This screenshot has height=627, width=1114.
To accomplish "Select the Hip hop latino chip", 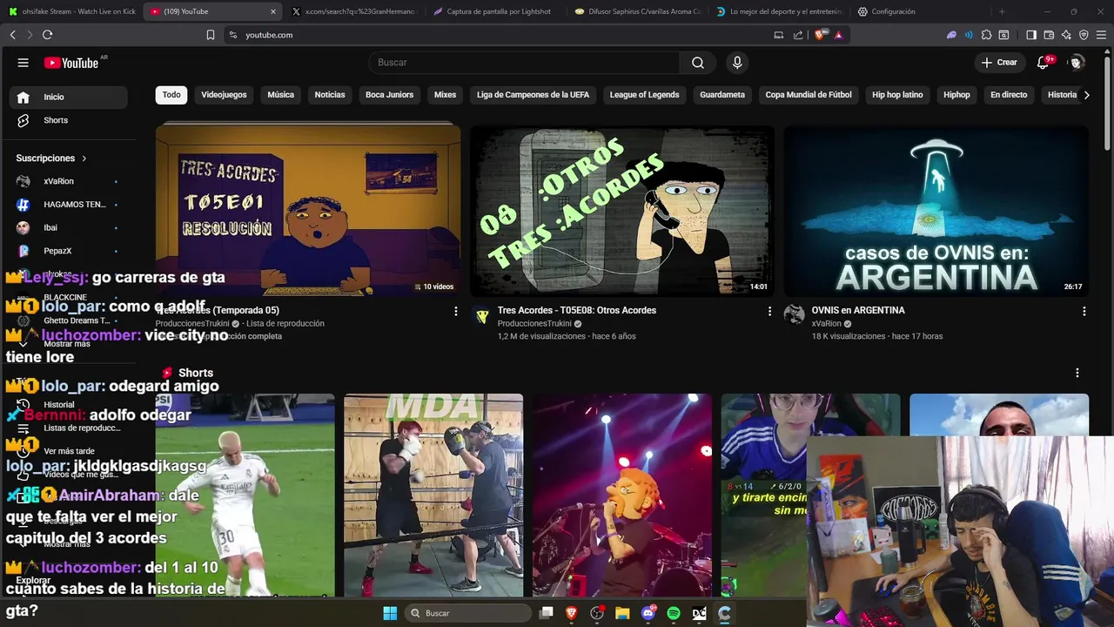I will [897, 95].
